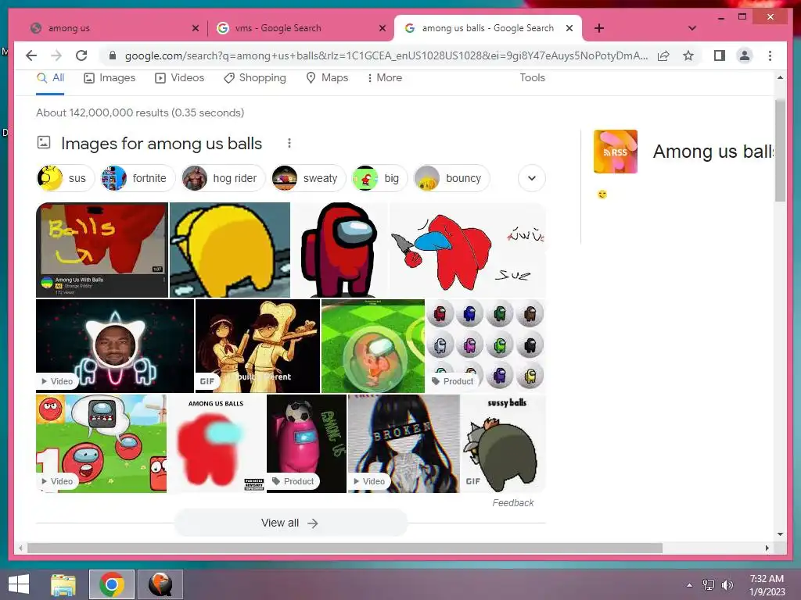801x600 pixels.
Task: Open the Windows Start menu
Action: pyautogui.click(x=19, y=584)
